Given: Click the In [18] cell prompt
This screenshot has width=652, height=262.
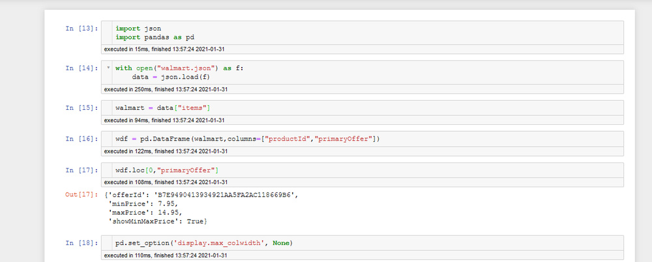Looking at the screenshot, I should (x=81, y=243).
